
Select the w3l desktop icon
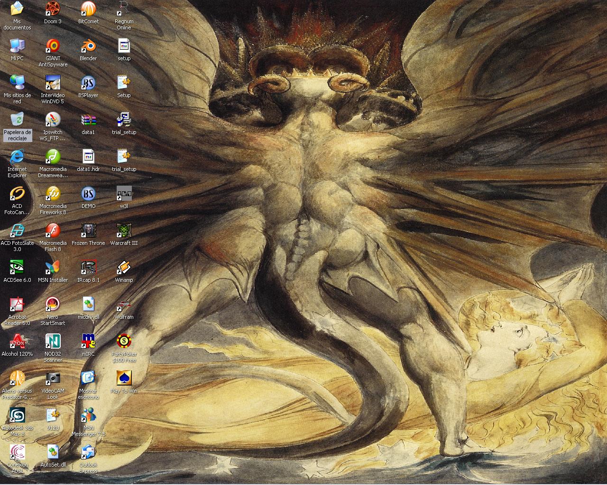(124, 193)
